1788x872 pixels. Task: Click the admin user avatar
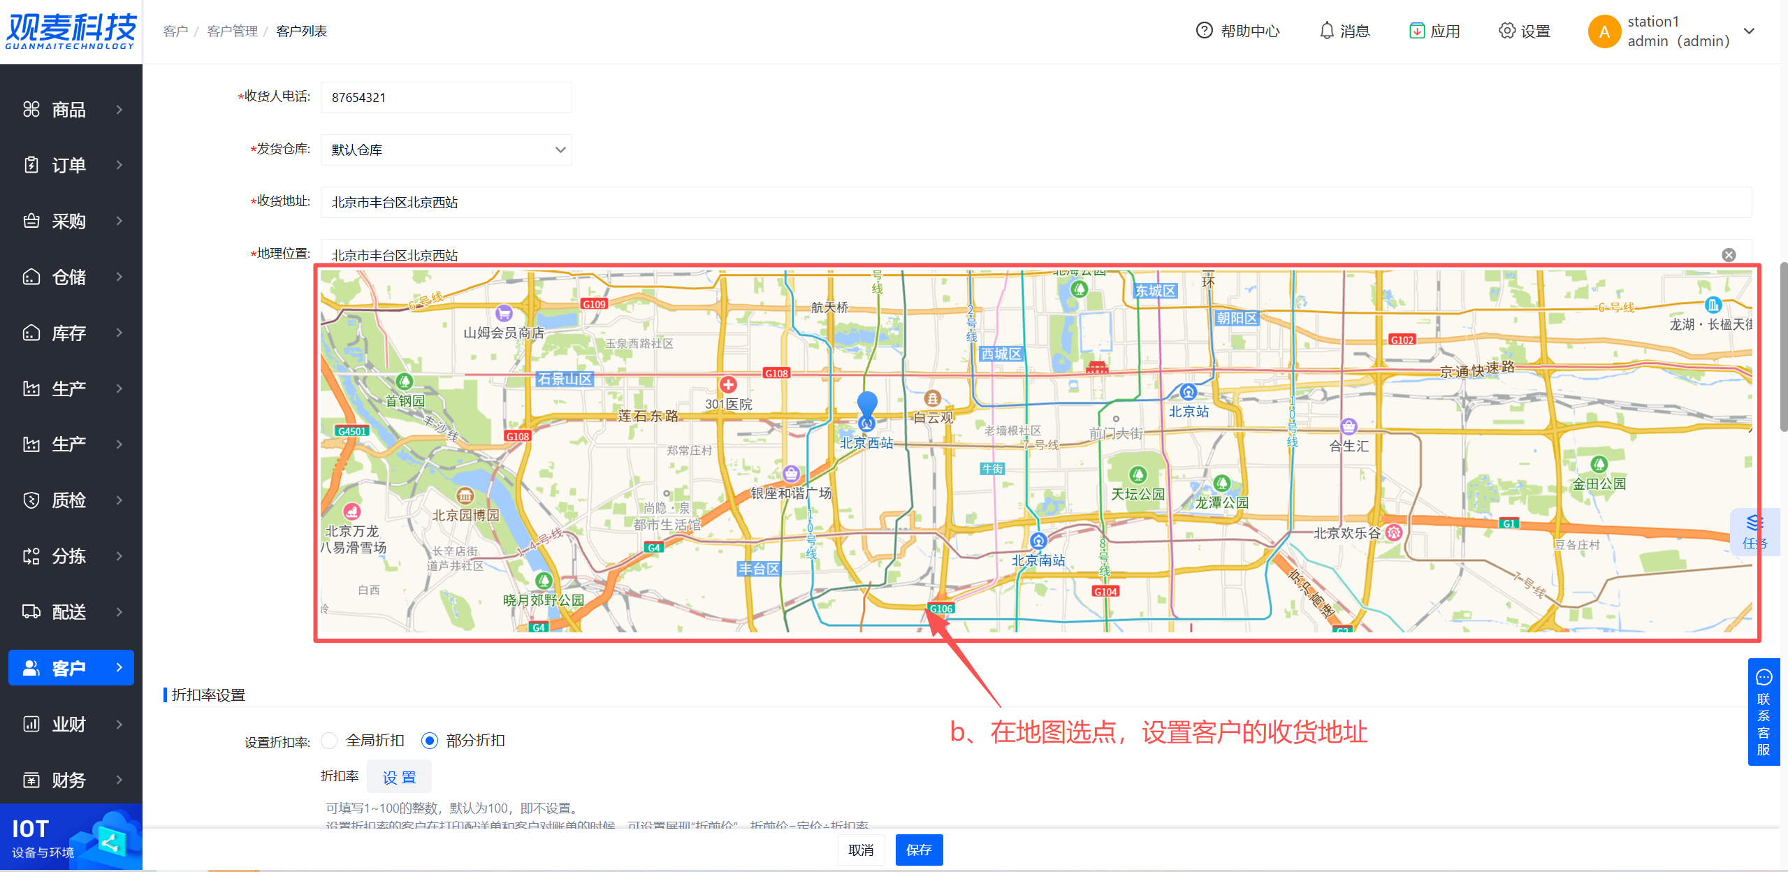pos(1604,31)
